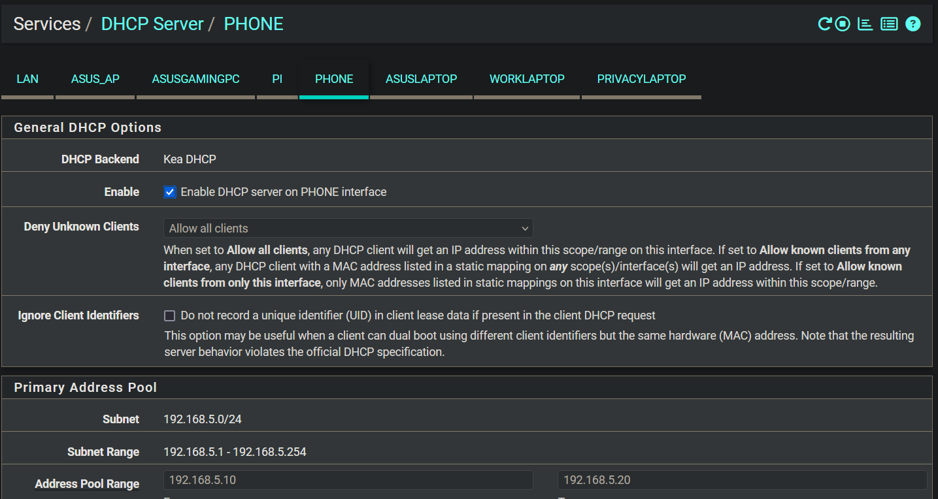Open the ASUS_AP interface tab

[95, 79]
